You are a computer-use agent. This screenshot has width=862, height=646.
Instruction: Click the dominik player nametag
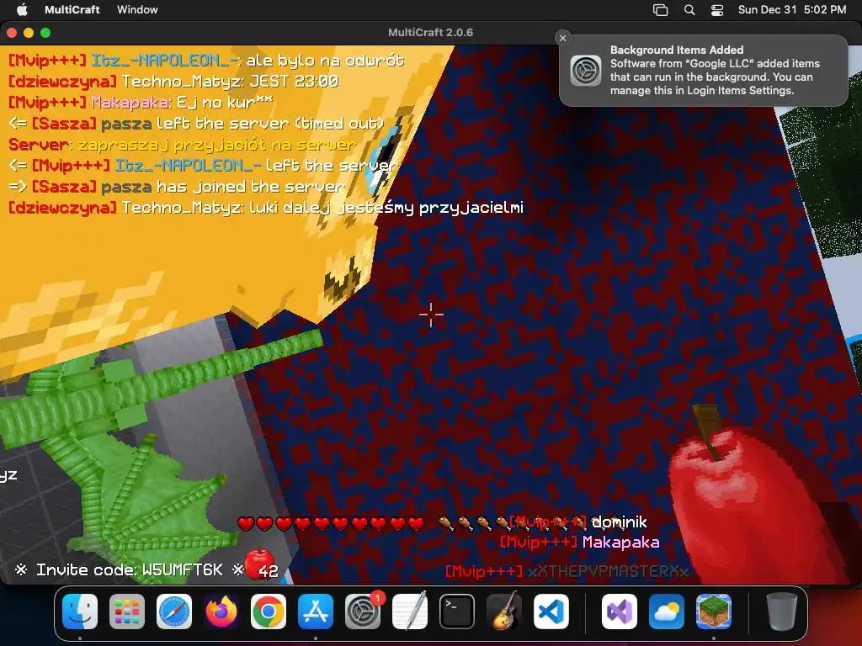(x=578, y=522)
